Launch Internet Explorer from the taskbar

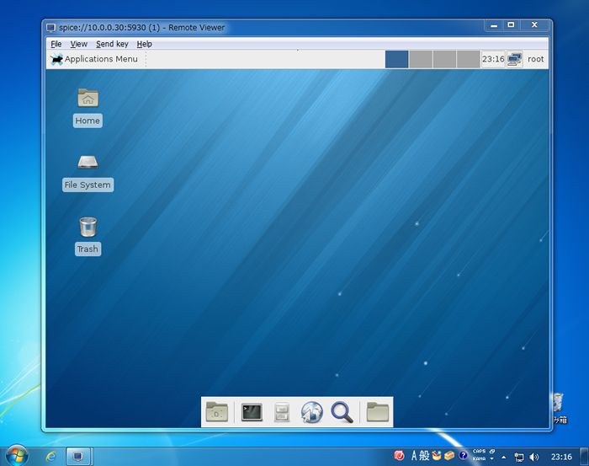pyautogui.click(x=51, y=457)
